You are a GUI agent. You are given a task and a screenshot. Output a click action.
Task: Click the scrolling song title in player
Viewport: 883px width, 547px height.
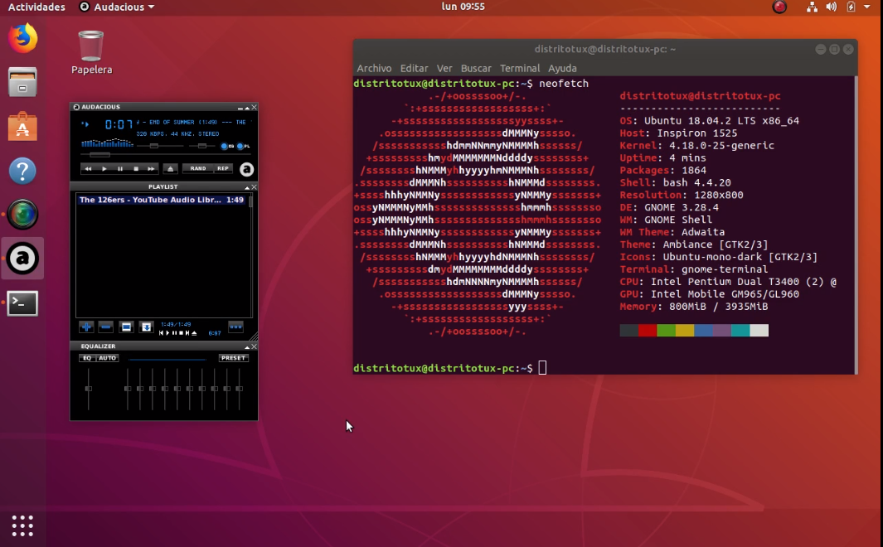click(x=193, y=122)
